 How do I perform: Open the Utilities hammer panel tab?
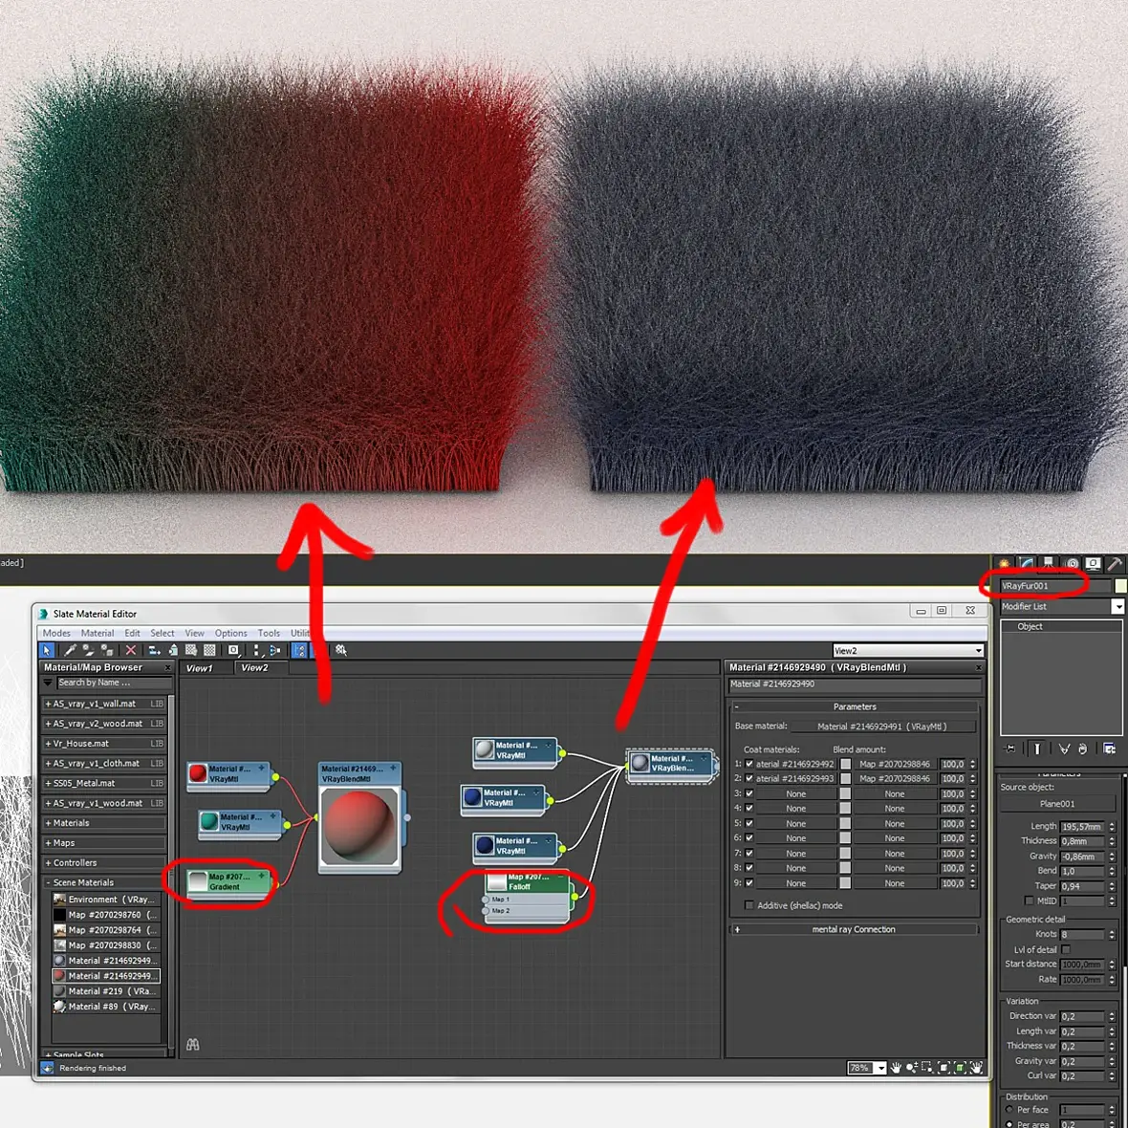coord(1116,563)
